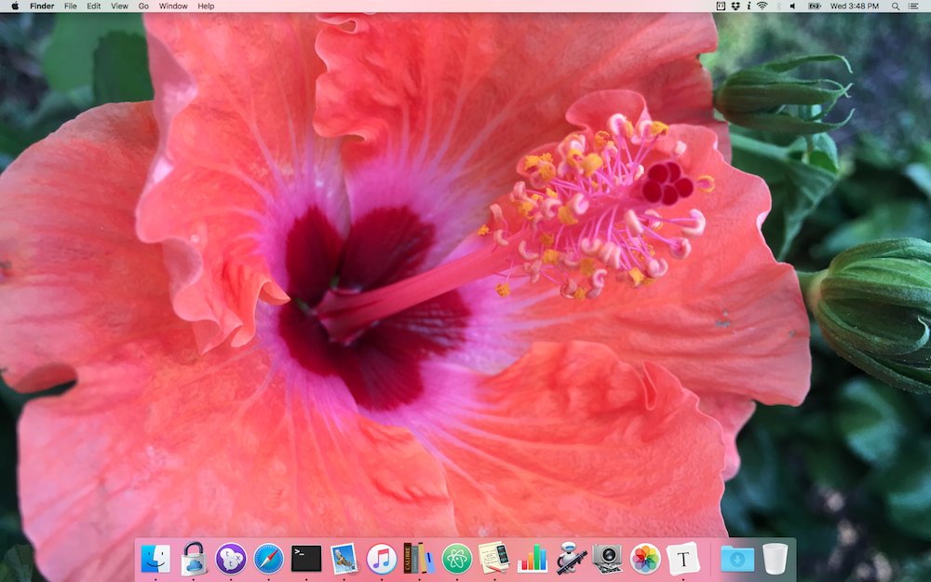Image resolution: width=931 pixels, height=582 pixels.
Task: Open the Edit menu
Action: [x=94, y=6]
